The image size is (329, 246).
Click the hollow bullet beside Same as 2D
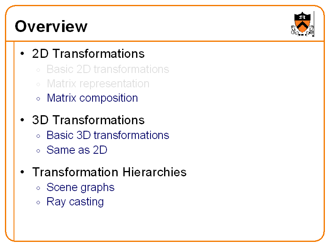pyautogui.click(x=38, y=151)
